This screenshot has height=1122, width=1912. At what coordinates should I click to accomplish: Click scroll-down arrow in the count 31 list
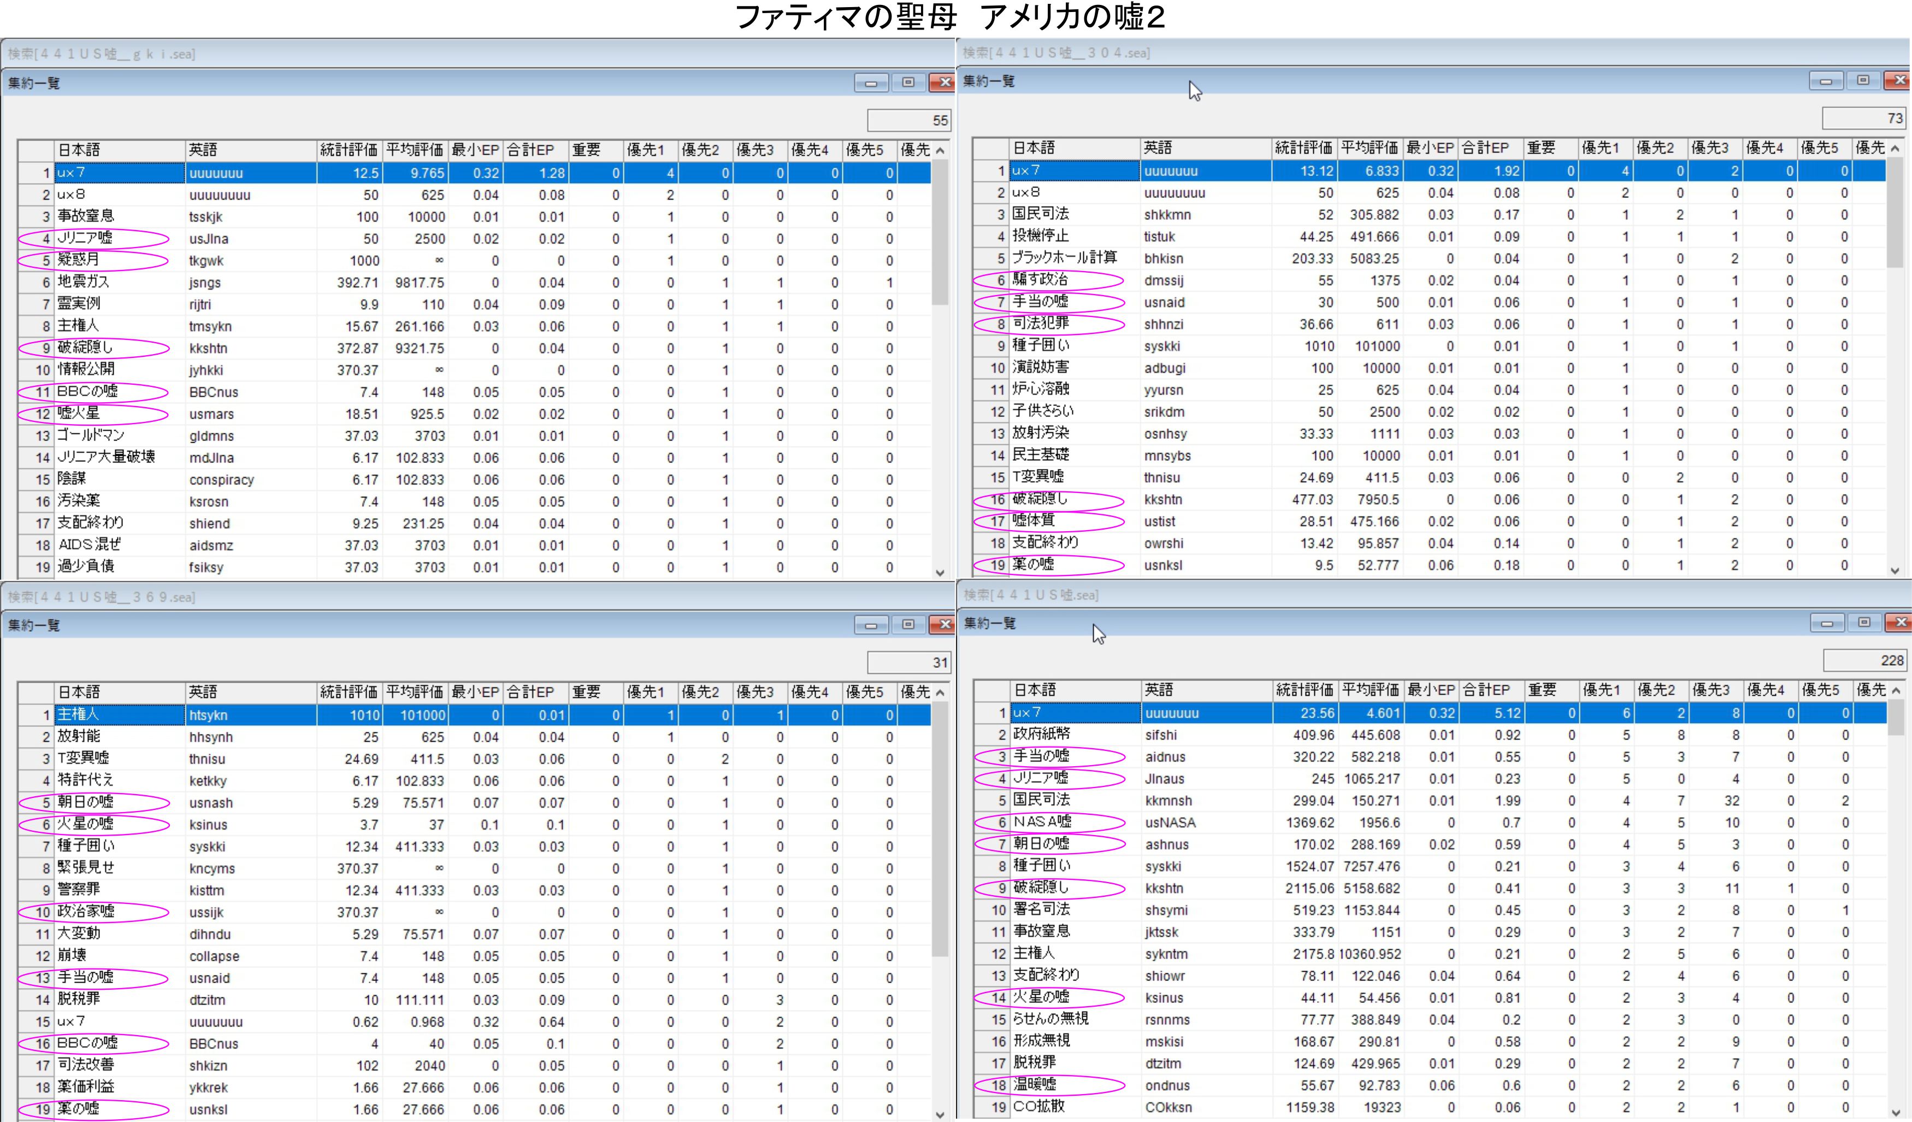(940, 1114)
